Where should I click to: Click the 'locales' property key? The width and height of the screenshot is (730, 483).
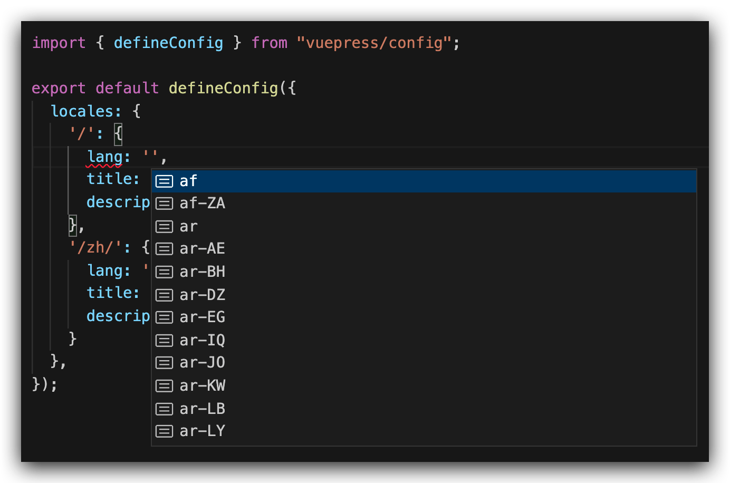point(82,111)
